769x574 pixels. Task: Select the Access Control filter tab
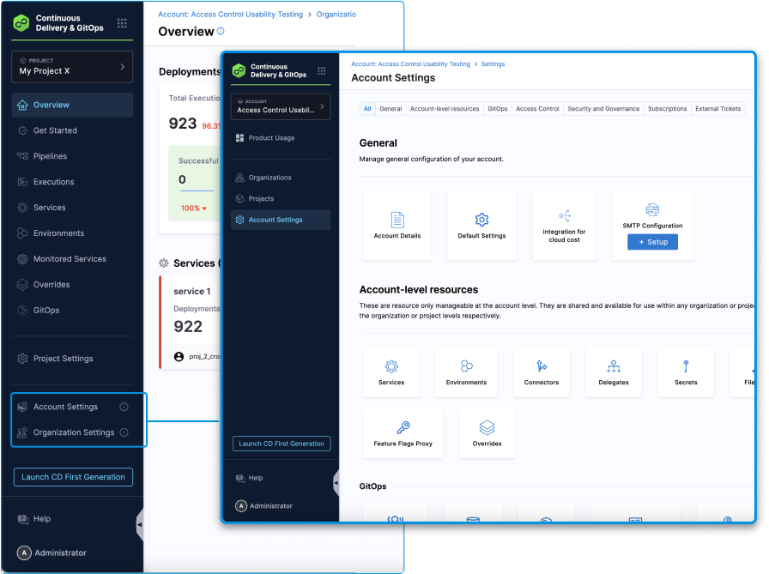point(537,109)
